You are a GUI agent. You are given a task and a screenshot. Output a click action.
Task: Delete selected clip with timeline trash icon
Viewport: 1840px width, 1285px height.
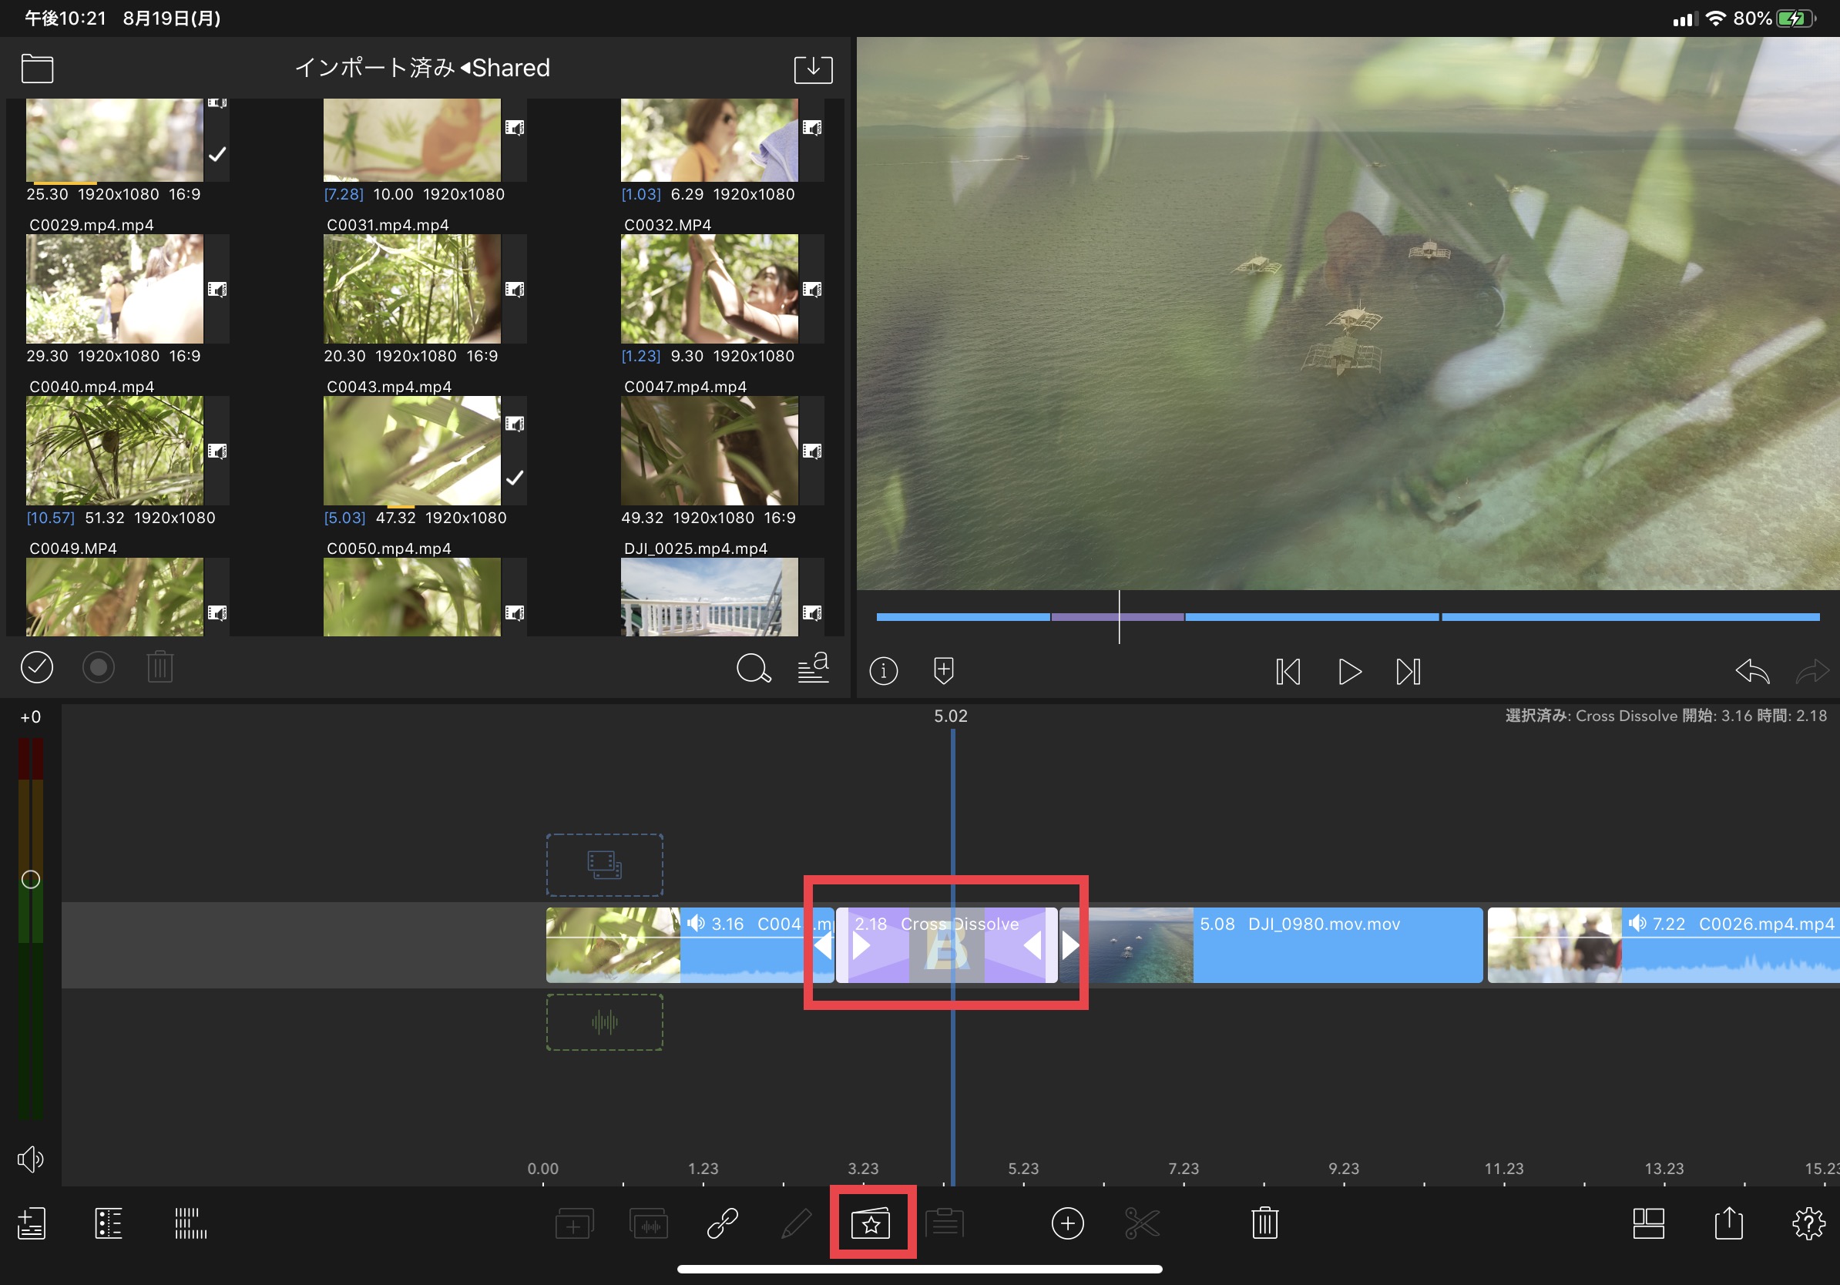coord(1264,1223)
